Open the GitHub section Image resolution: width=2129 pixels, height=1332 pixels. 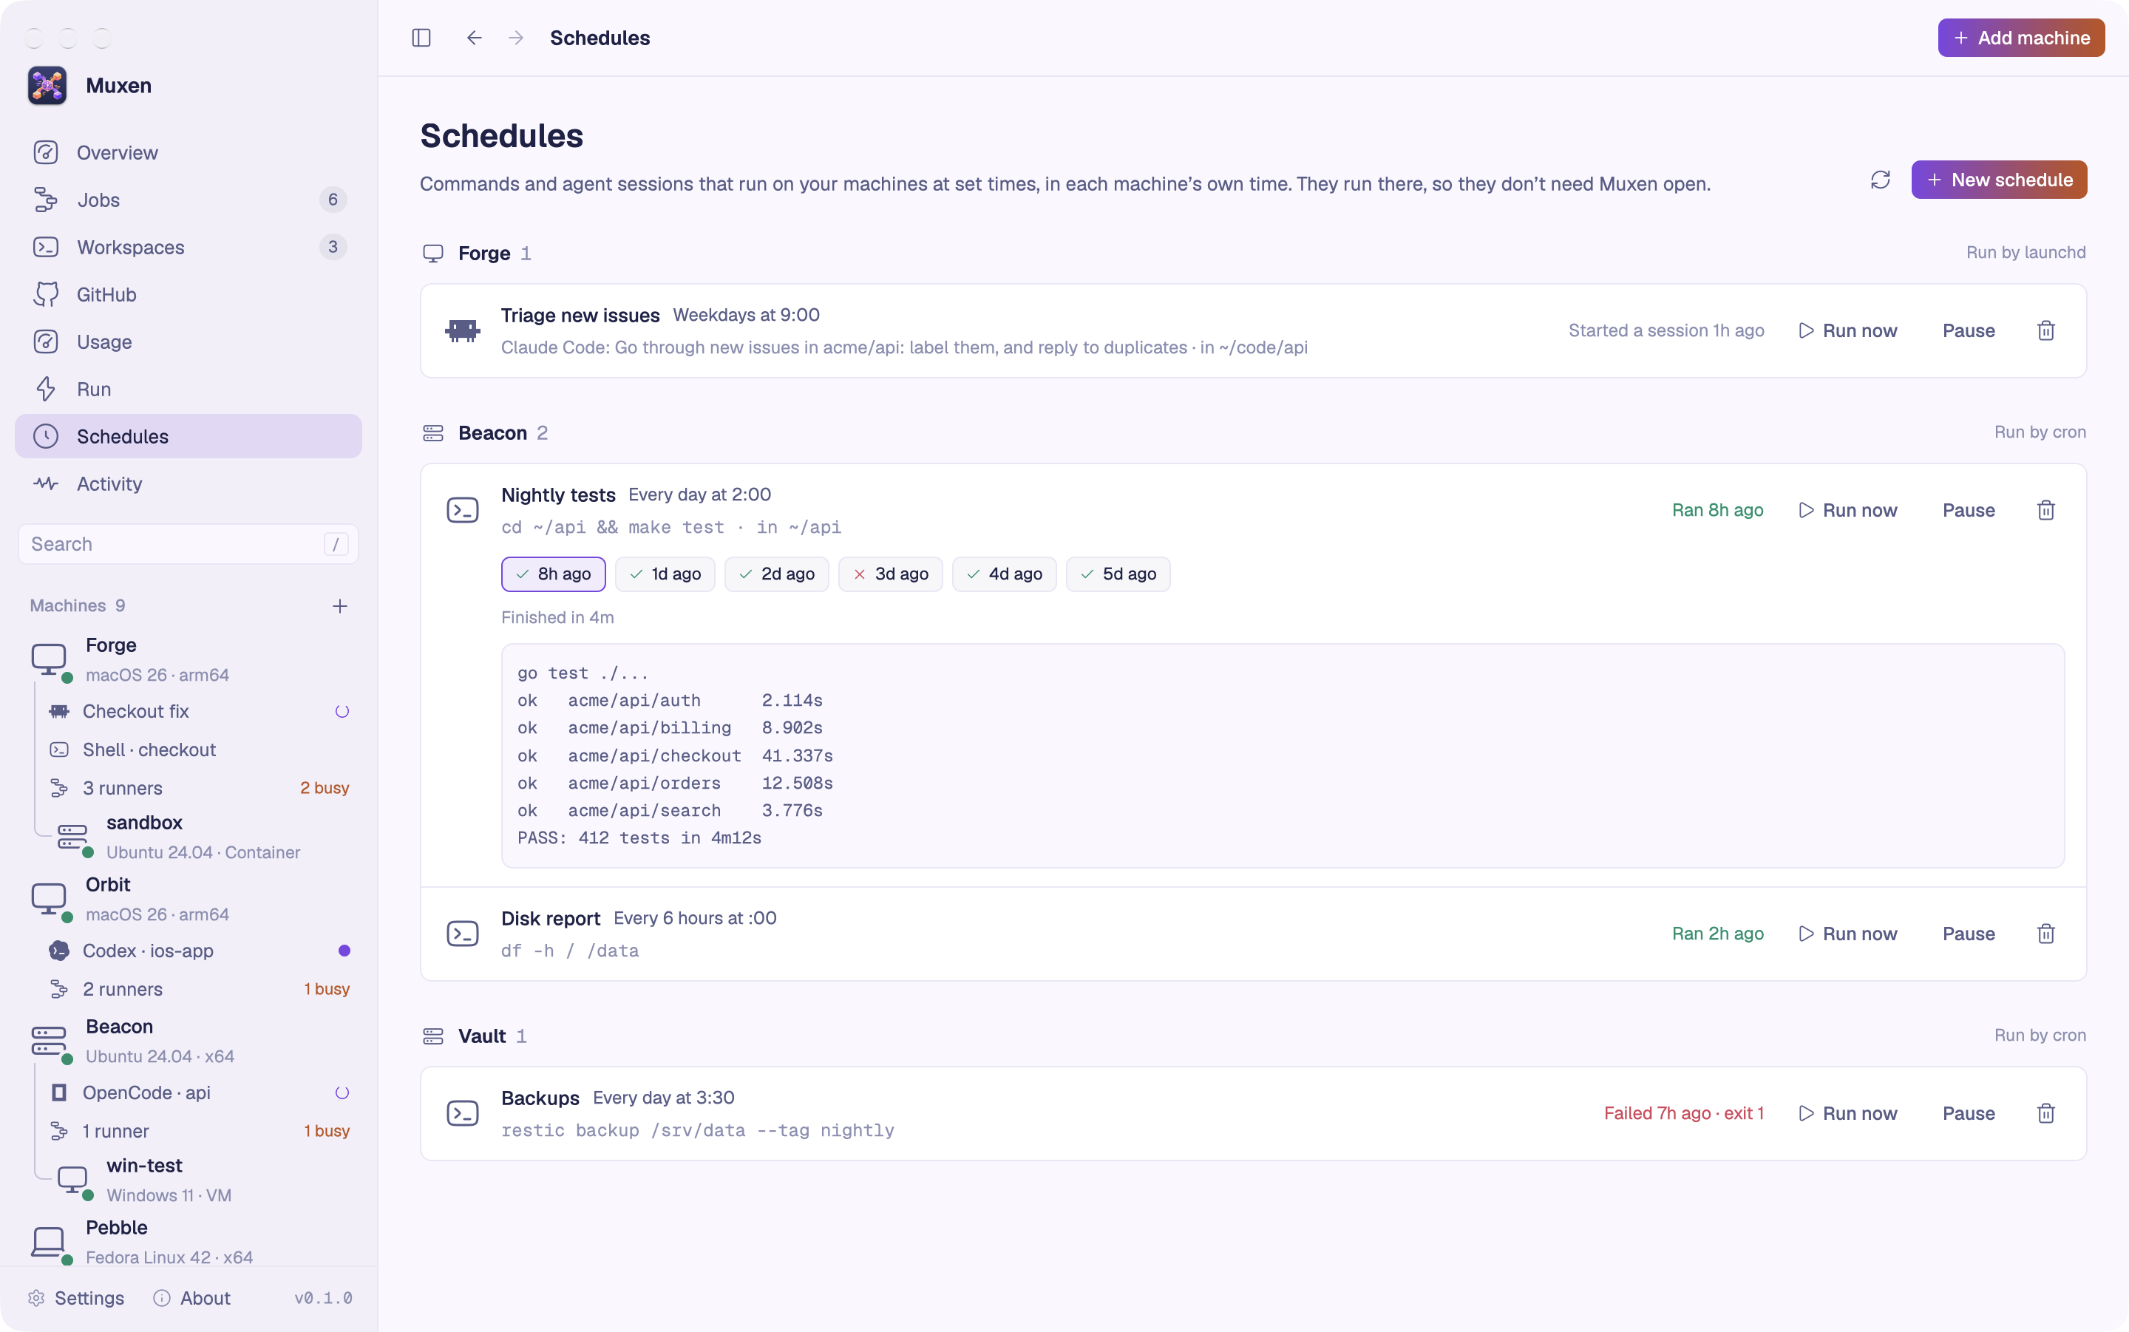189,294
